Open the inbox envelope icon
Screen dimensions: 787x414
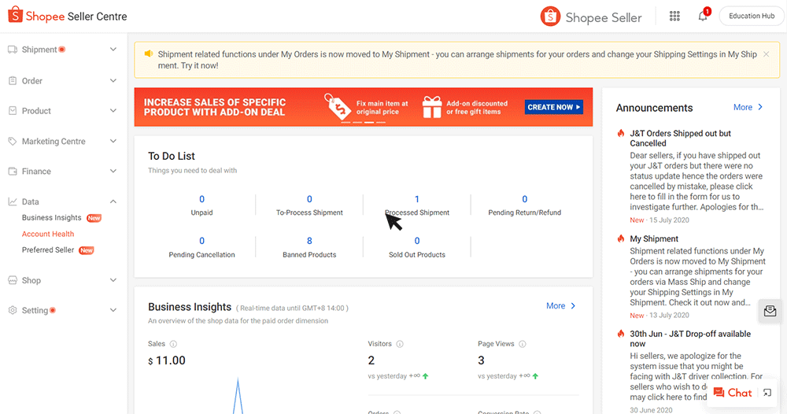770,311
